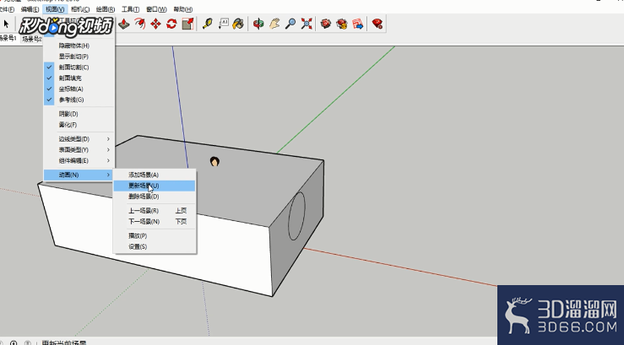Pick the Move tool with four red arrows
Image resolution: width=624 pixels, height=345 pixels.
click(x=155, y=24)
